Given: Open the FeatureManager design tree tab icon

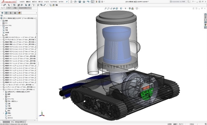Looking at the screenshot, I should coord(2,13).
